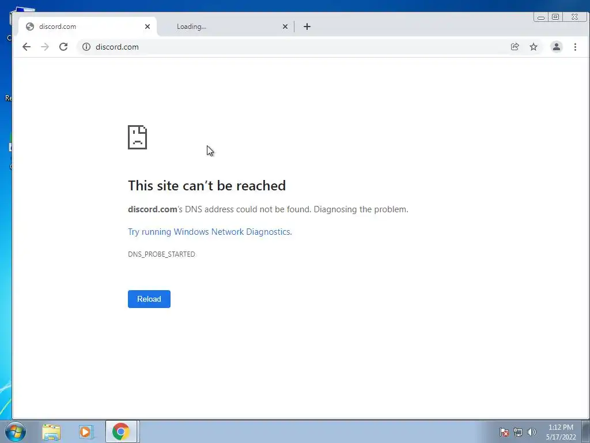
Task: Open Windows Explorer from the taskbar
Action: point(51,431)
